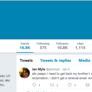The image size is (92, 92).
Task: Open direct message envelope icon
Action: click(x=87, y=85)
